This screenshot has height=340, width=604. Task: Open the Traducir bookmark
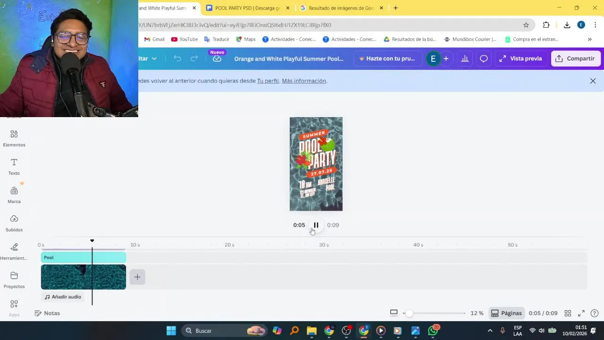217,39
